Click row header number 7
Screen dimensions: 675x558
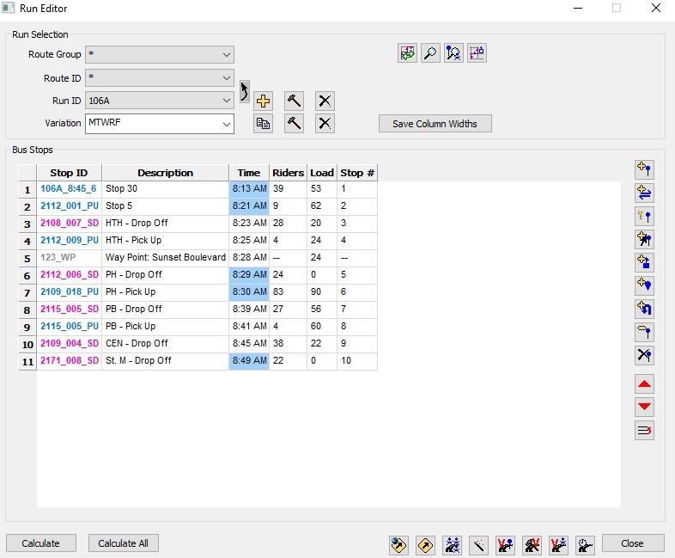(x=27, y=293)
